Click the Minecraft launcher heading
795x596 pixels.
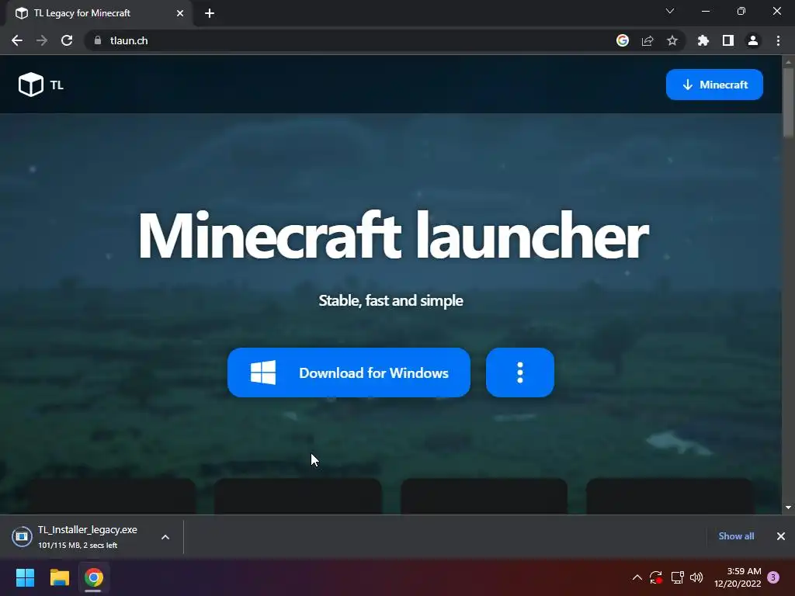(393, 236)
